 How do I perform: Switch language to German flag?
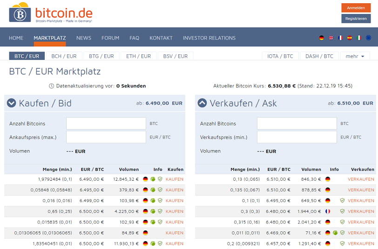[321, 38]
